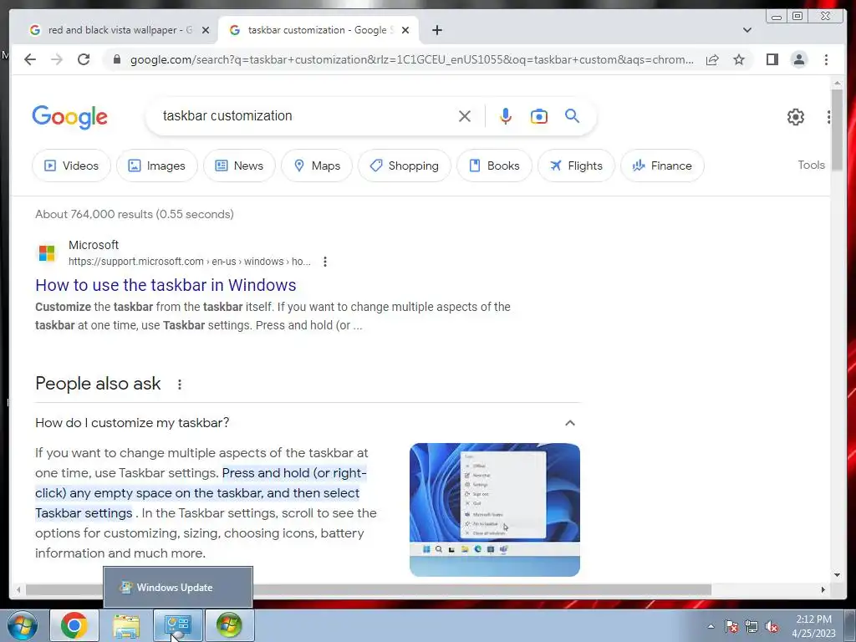Open the Chrome side panel
Image resolution: width=856 pixels, height=642 pixels.
click(772, 59)
